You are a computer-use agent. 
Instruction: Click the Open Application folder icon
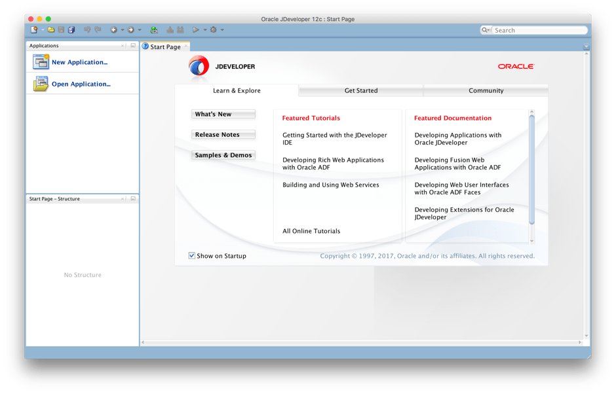pos(41,84)
